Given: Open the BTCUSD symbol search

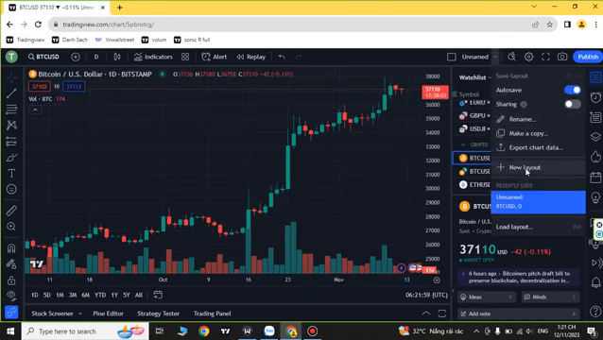Looking at the screenshot, I should 43,57.
